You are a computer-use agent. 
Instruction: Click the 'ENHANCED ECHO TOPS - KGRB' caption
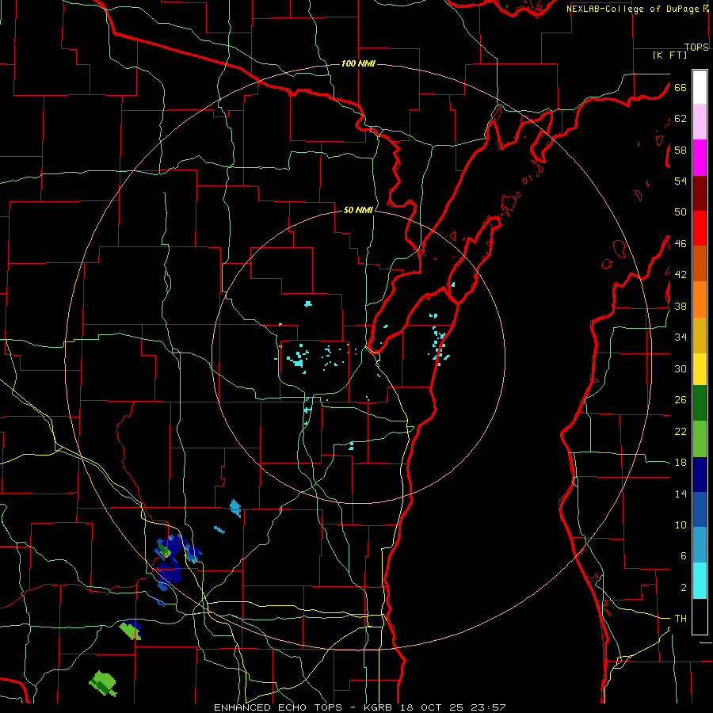pyautogui.click(x=306, y=707)
